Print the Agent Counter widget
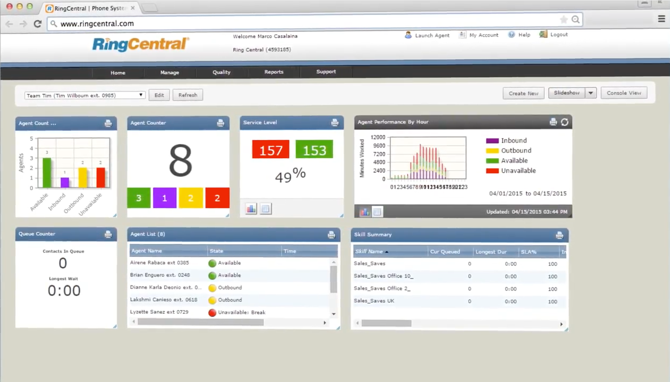This screenshot has height=382, width=670. (x=220, y=123)
